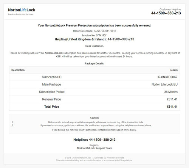
Task: Select the 'Total Price' row label
Action: tap(52, 107)
